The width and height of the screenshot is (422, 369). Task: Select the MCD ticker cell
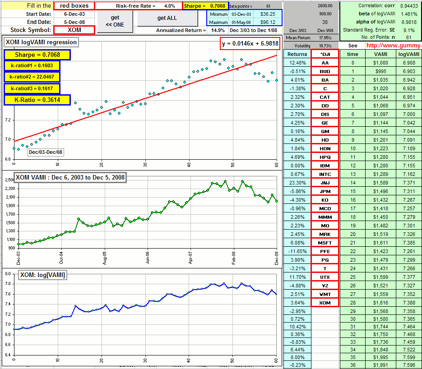[325, 208]
